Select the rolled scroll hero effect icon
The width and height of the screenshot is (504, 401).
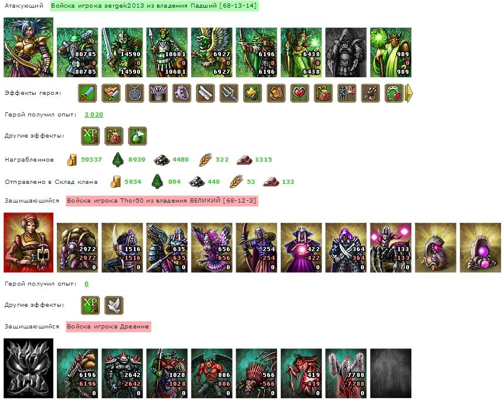pyautogui.click(x=205, y=93)
